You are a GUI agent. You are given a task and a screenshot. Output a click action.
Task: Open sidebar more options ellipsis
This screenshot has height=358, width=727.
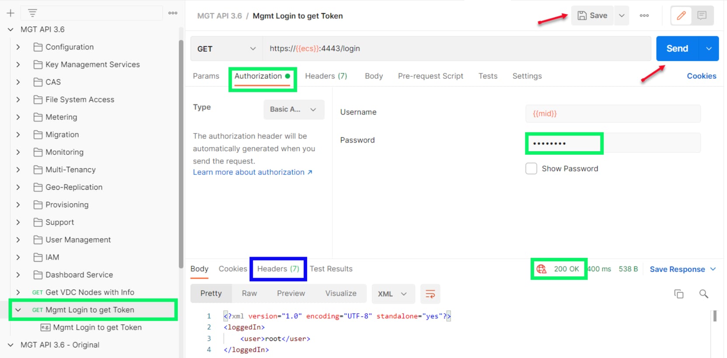173,13
